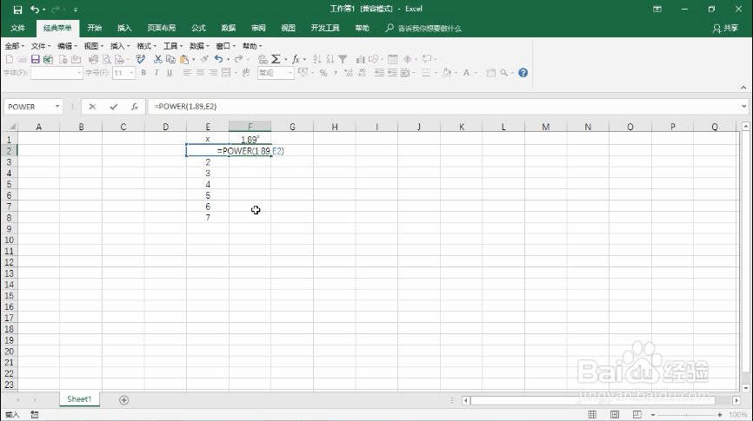Click the Format Painter brush icon
Viewport: 753px width, 421px height.
point(204,59)
